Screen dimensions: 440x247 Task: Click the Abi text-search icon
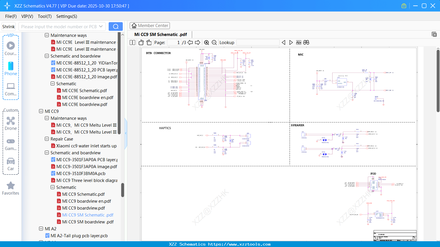click(x=298, y=42)
